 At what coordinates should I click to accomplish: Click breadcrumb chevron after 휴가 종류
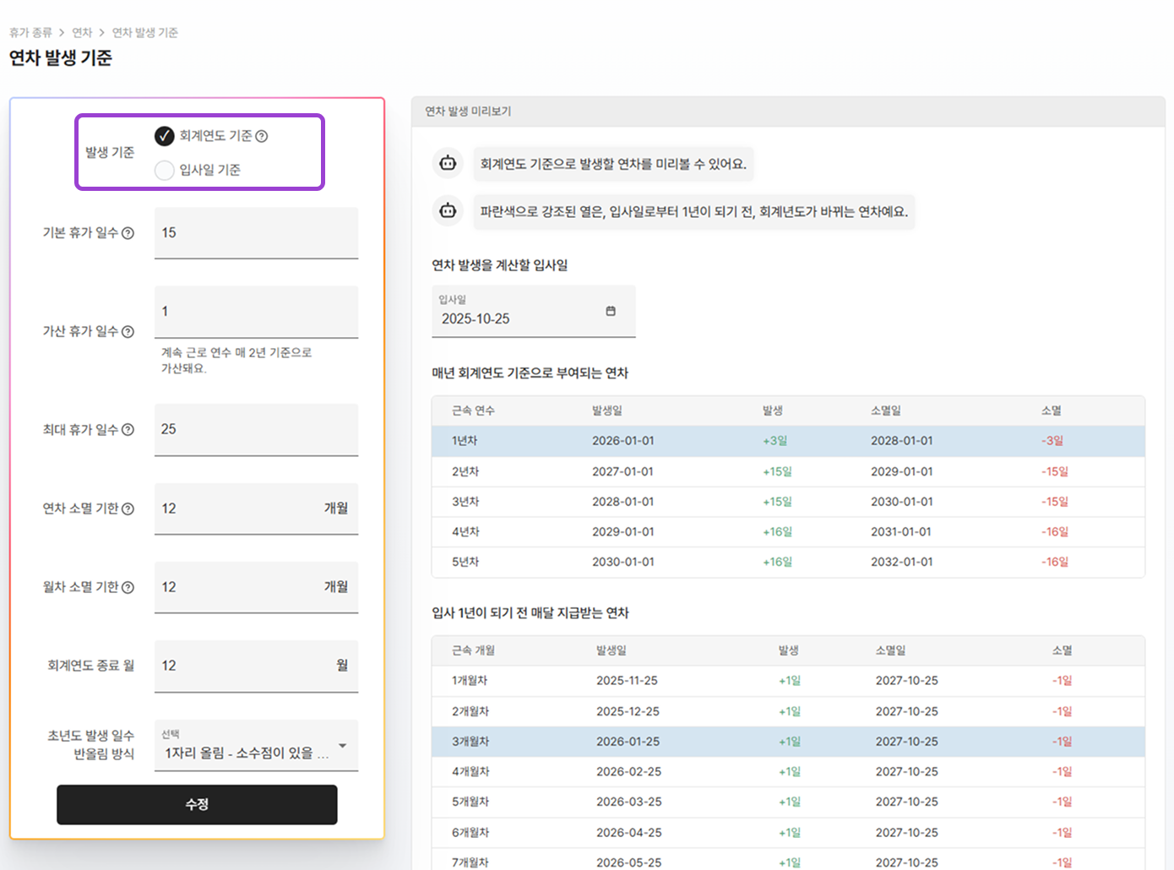click(x=62, y=33)
